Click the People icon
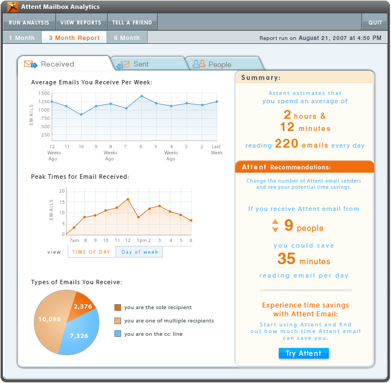This screenshot has width=391, height=383. (x=199, y=64)
